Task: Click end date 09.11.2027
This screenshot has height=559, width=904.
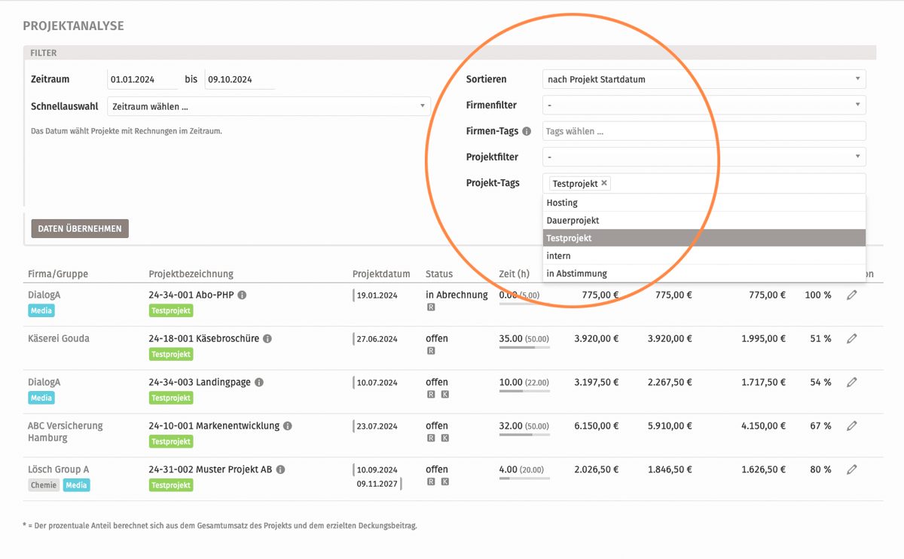Action: click(x=377, y=484)
